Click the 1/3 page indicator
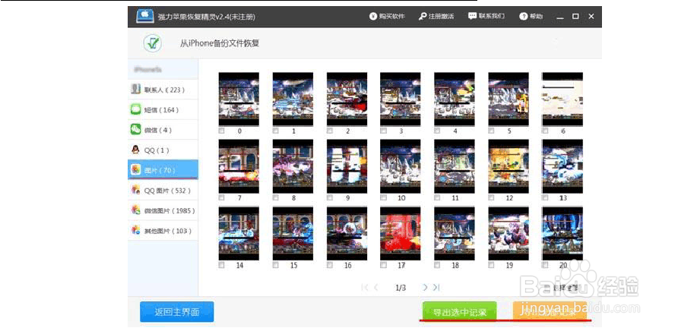The image size is (678, 331). 401,288
